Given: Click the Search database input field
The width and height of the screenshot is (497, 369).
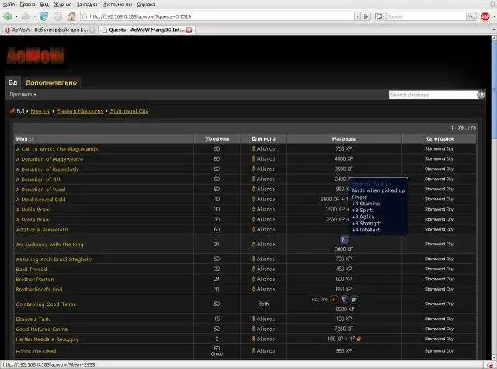Looking at the screenshot, I should [433, 95].
